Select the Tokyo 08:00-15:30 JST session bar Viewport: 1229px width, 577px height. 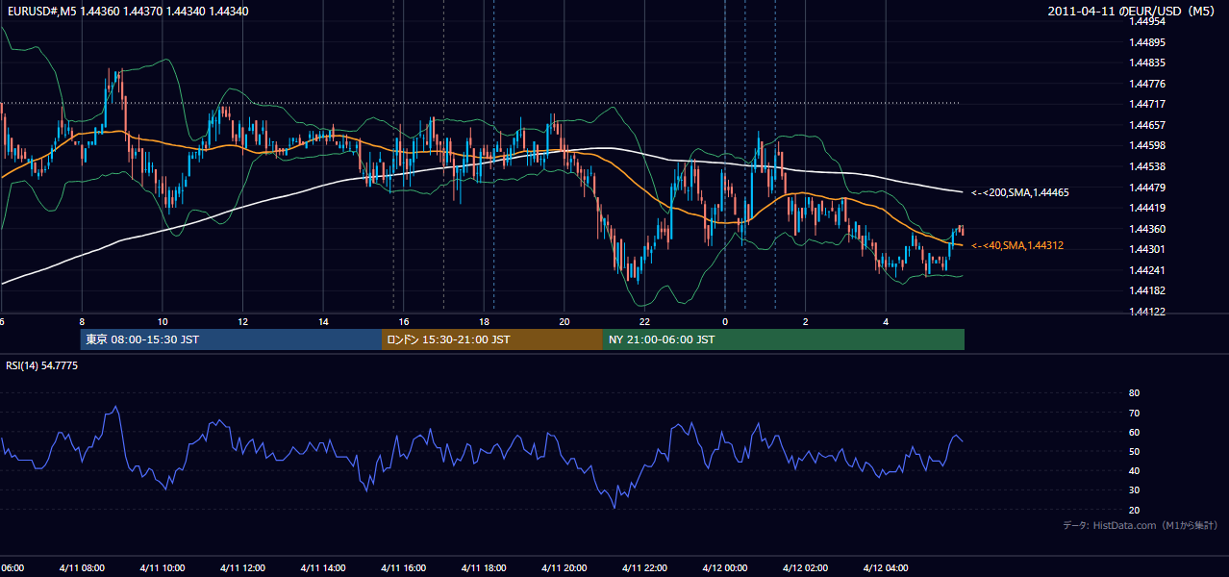231,339
